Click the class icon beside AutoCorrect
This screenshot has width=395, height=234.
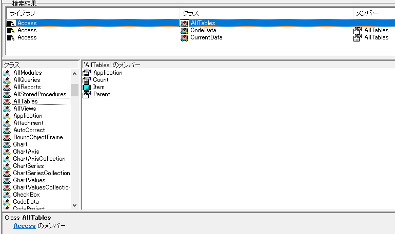pos(7,131)
